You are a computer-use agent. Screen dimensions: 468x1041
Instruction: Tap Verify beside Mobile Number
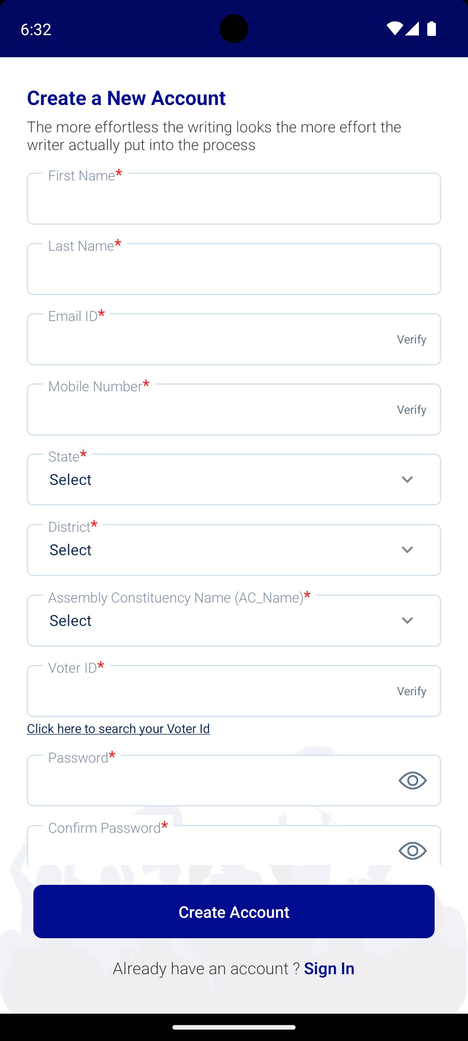pos(411,410)
